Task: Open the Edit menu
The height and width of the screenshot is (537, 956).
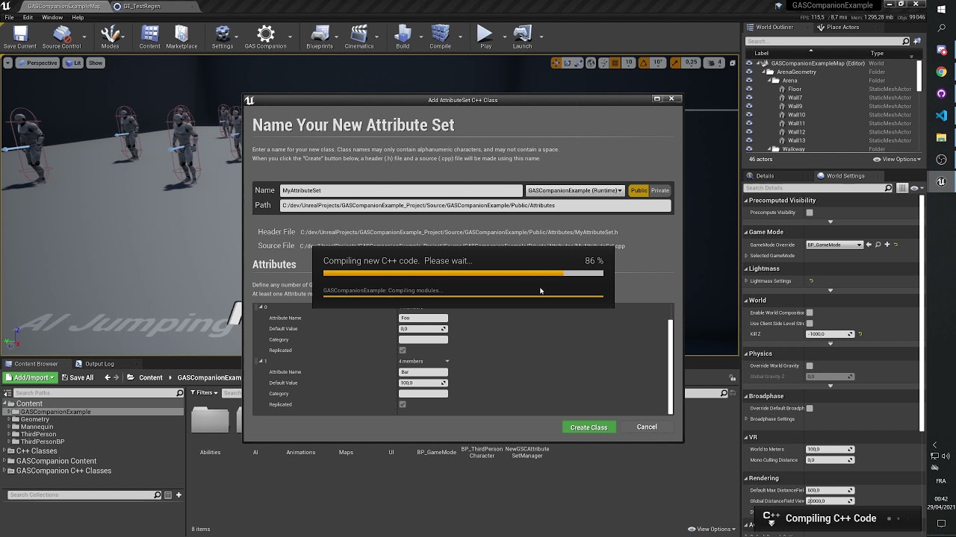Action: click(28, 17)
